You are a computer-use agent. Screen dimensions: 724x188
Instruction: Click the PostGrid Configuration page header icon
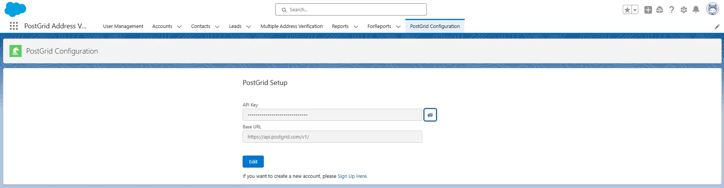pyautogui.click(x=16, y=51)
